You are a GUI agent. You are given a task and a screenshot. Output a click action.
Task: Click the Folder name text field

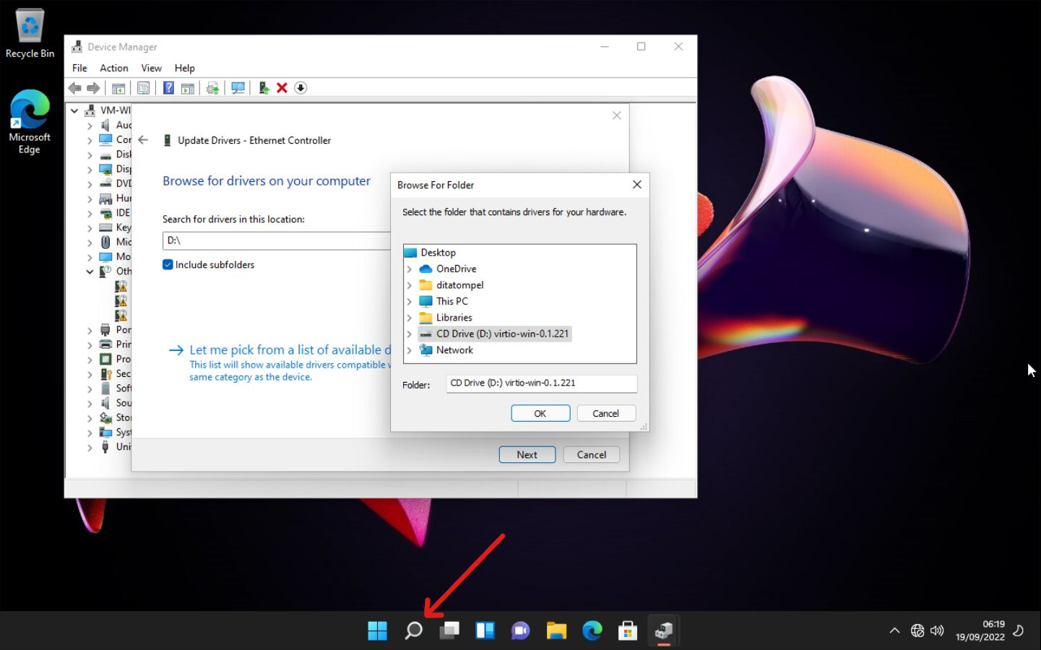point(542,383)
